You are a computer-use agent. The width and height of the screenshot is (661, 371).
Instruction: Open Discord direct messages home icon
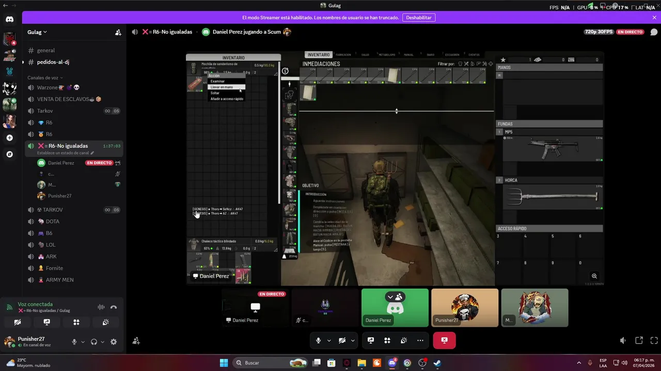pyautogui.click(x=10, y=19)
